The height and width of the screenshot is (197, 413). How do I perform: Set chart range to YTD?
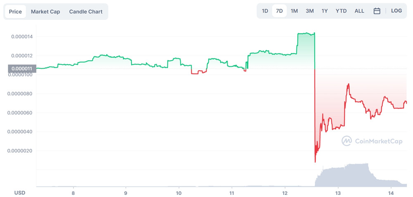point(341,11)
